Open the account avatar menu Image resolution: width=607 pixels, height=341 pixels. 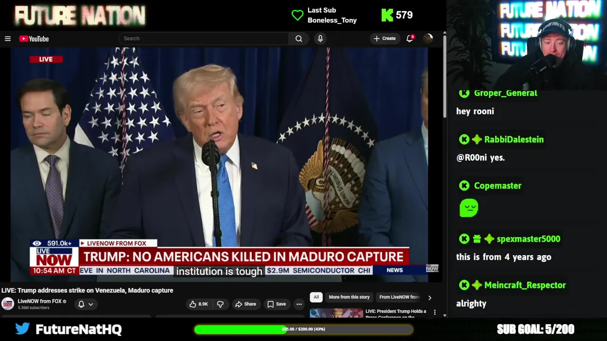tap(428, 38)
